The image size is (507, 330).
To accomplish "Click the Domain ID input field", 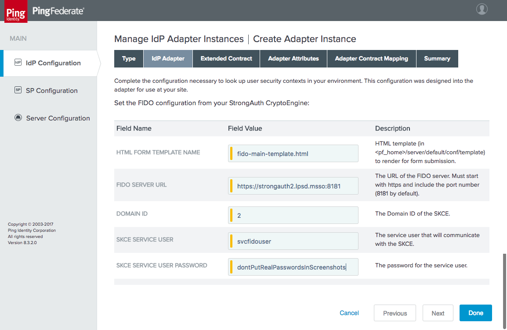I will [x=293, y=215].
